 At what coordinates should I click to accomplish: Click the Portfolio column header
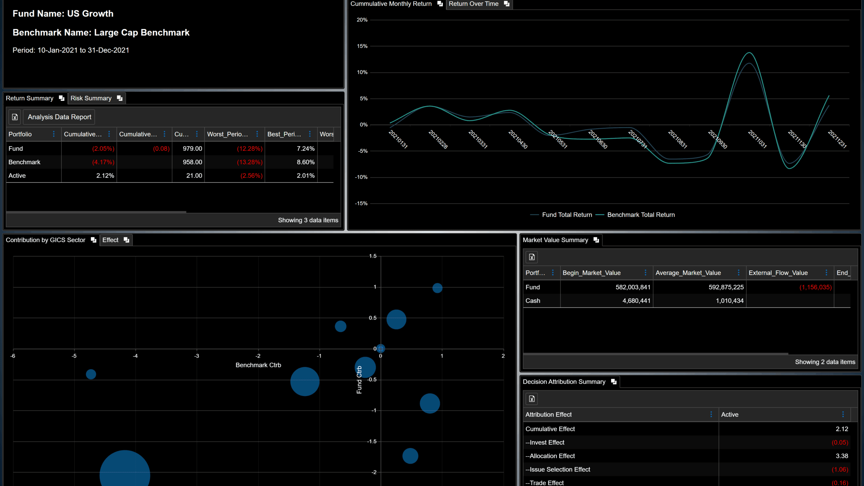coord(34,134)
